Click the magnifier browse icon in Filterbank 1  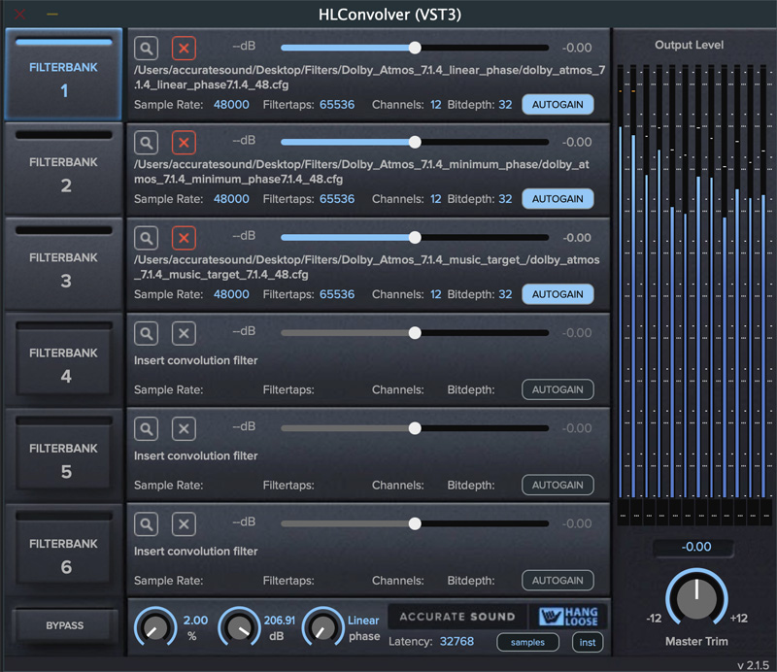pyautogui.click(x=146, y=48)
